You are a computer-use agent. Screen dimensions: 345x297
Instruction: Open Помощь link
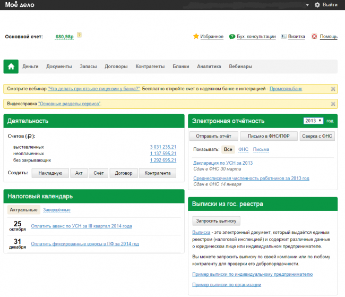(329, 37)
